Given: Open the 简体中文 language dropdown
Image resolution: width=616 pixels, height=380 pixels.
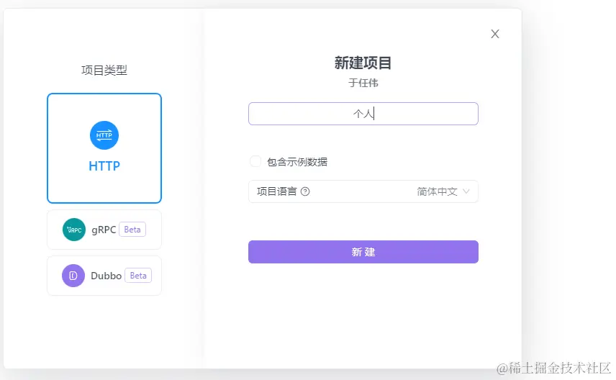Looking at the screenshot, I should 437,191.
